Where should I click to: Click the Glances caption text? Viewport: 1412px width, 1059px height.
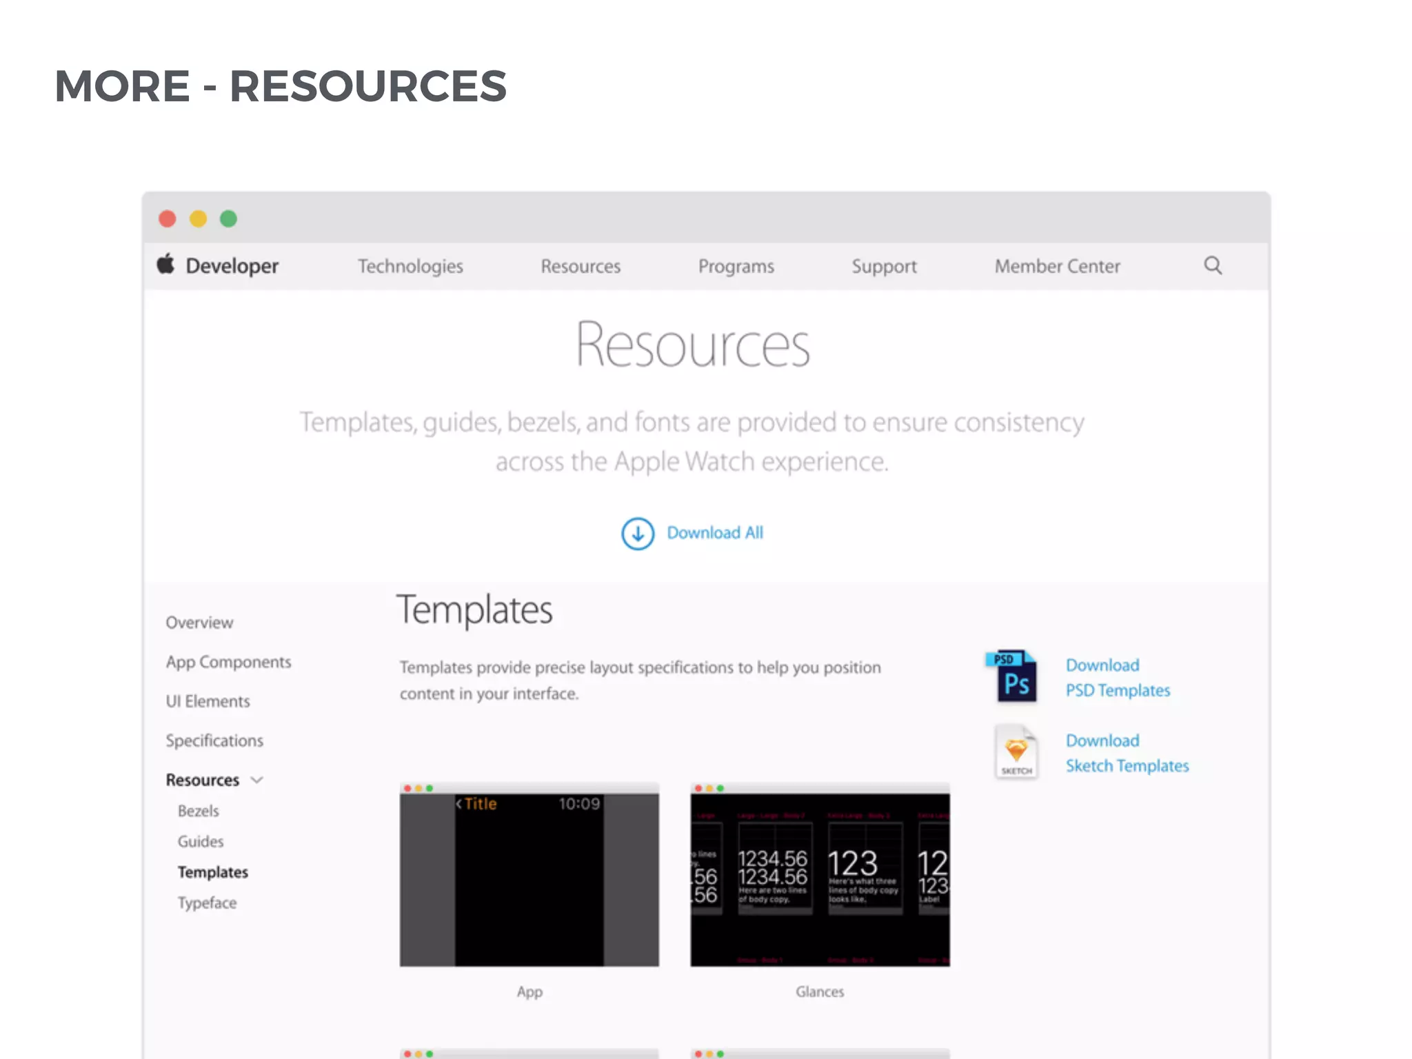pos(819,991)
